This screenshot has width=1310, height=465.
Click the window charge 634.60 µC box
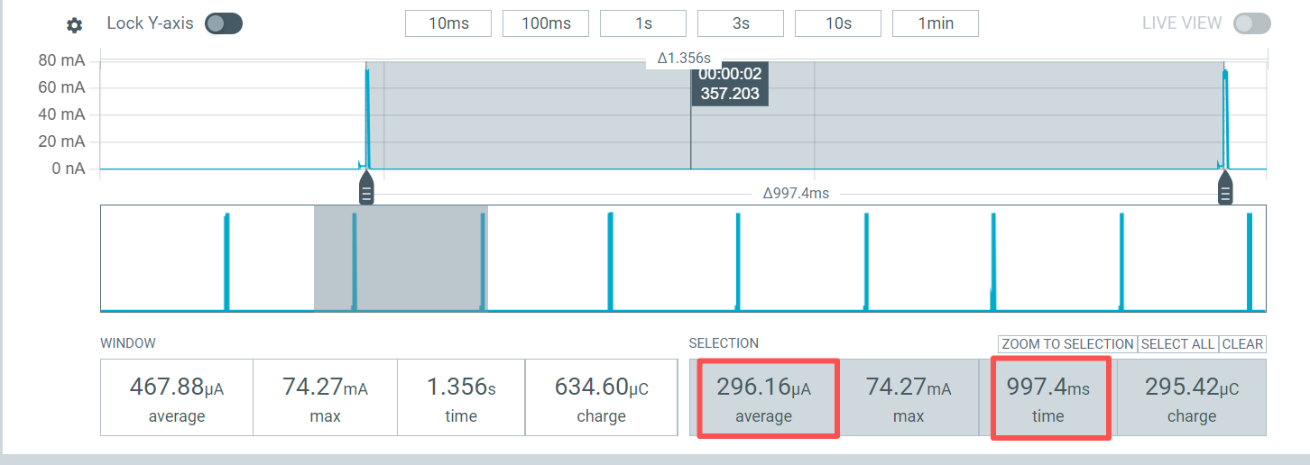(x=601, y=397)
